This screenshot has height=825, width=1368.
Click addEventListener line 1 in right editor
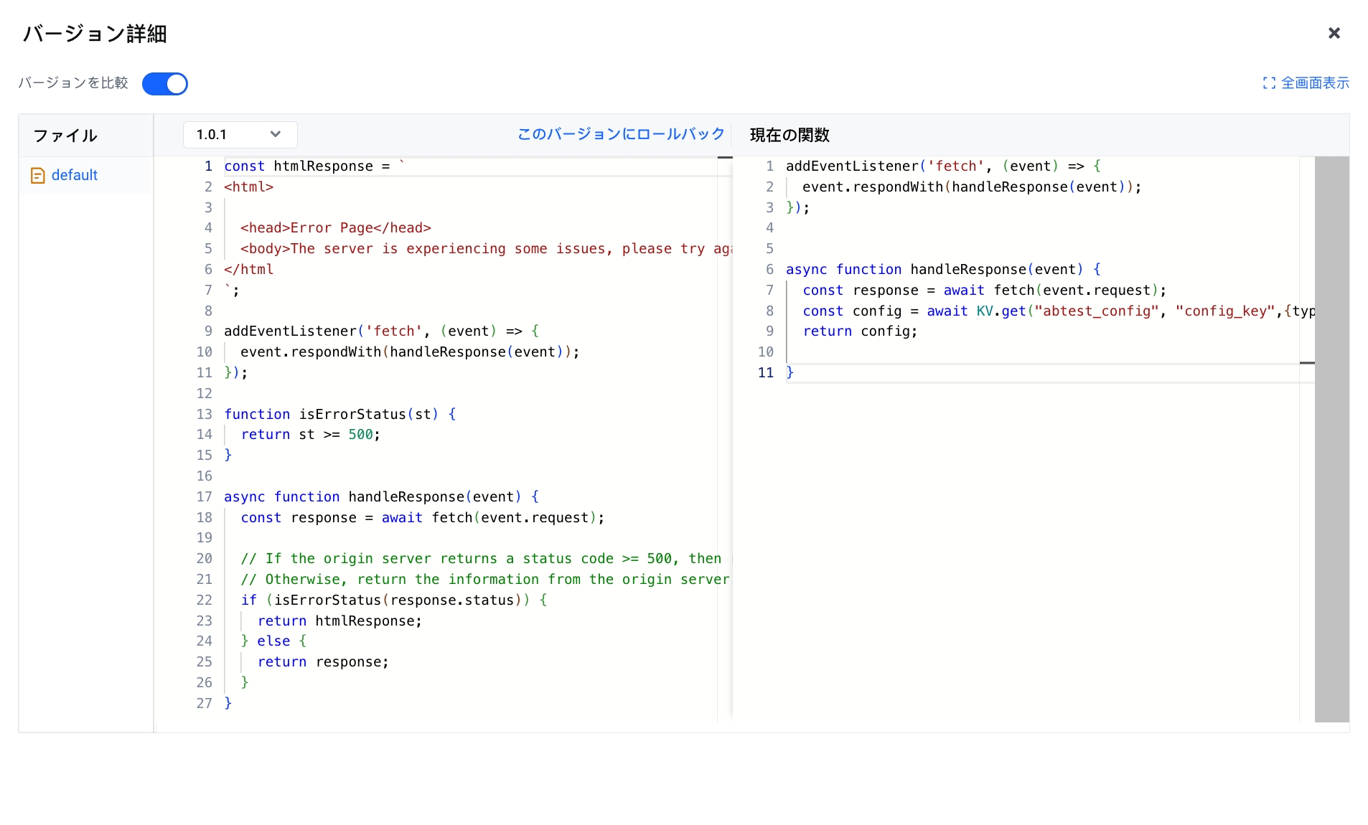click(943, 166)
